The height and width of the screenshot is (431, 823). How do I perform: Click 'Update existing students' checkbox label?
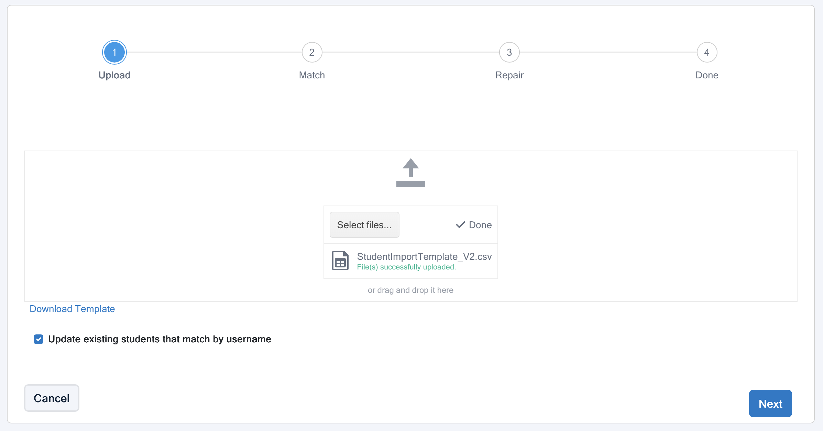(x=160, y=339)
